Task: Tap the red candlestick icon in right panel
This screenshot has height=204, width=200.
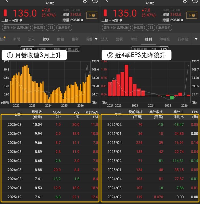Action: pos(105,13)
